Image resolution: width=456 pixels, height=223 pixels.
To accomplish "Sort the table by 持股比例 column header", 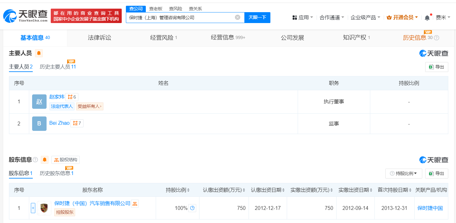I will click(178, 190).
